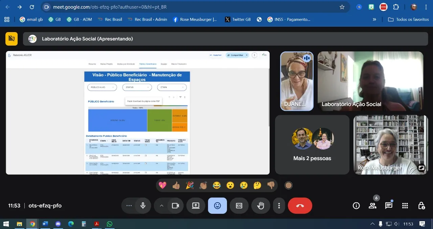Expand microphone options ellipsis button
This screenshot has height=229, width=433.
pyautogui.click(x=129, y=206)
